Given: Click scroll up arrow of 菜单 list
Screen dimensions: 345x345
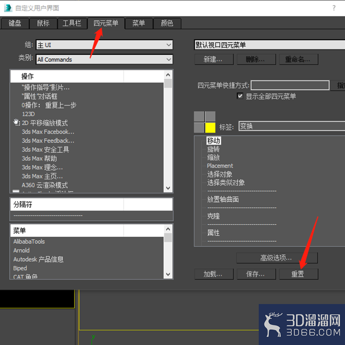Looking at the screenshot, I should point(168,229).
